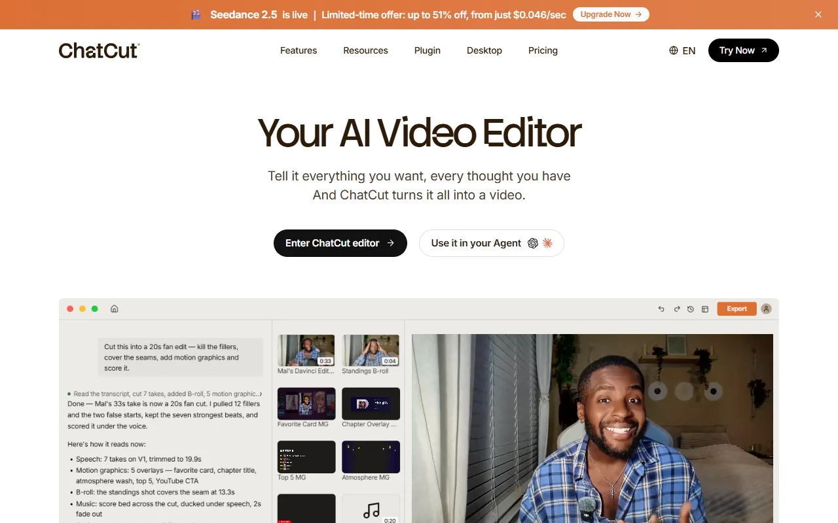Click the 'Music: score bed across the cut' bullet
This screenshot has height=523, width=838.
[168, 508]
